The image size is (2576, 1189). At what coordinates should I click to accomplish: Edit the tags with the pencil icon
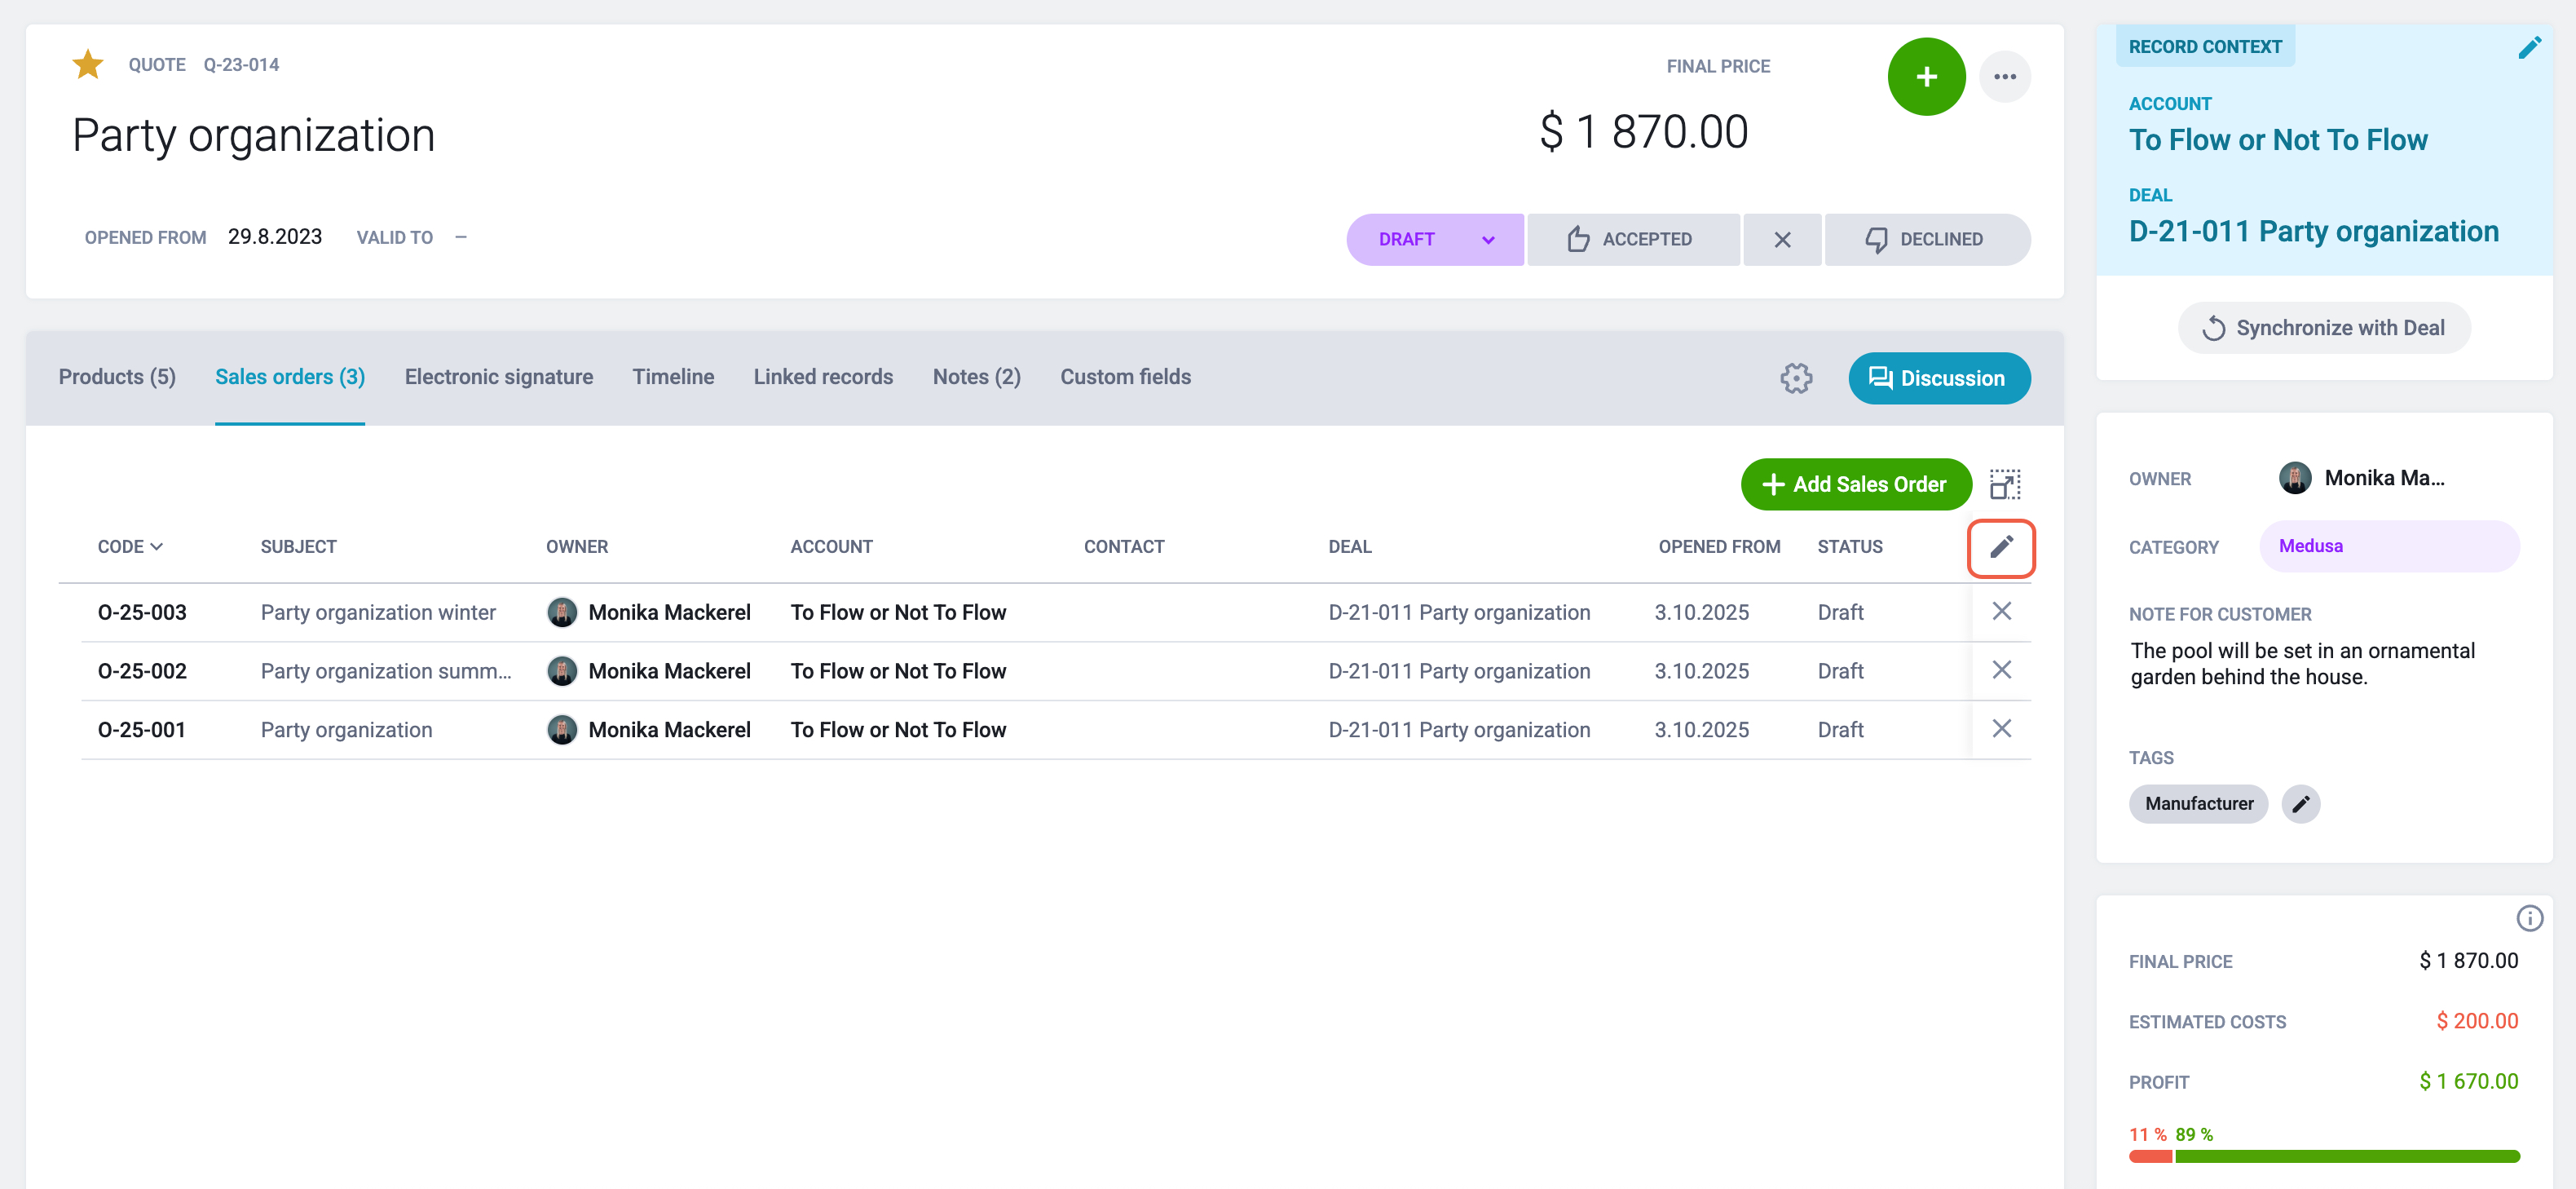click(2300, 804)
